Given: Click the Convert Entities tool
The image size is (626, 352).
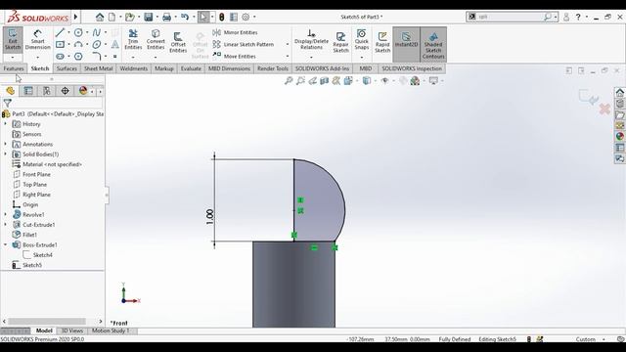Looking at the screenshot, I should pyautogui.click(x=156, y=39).
